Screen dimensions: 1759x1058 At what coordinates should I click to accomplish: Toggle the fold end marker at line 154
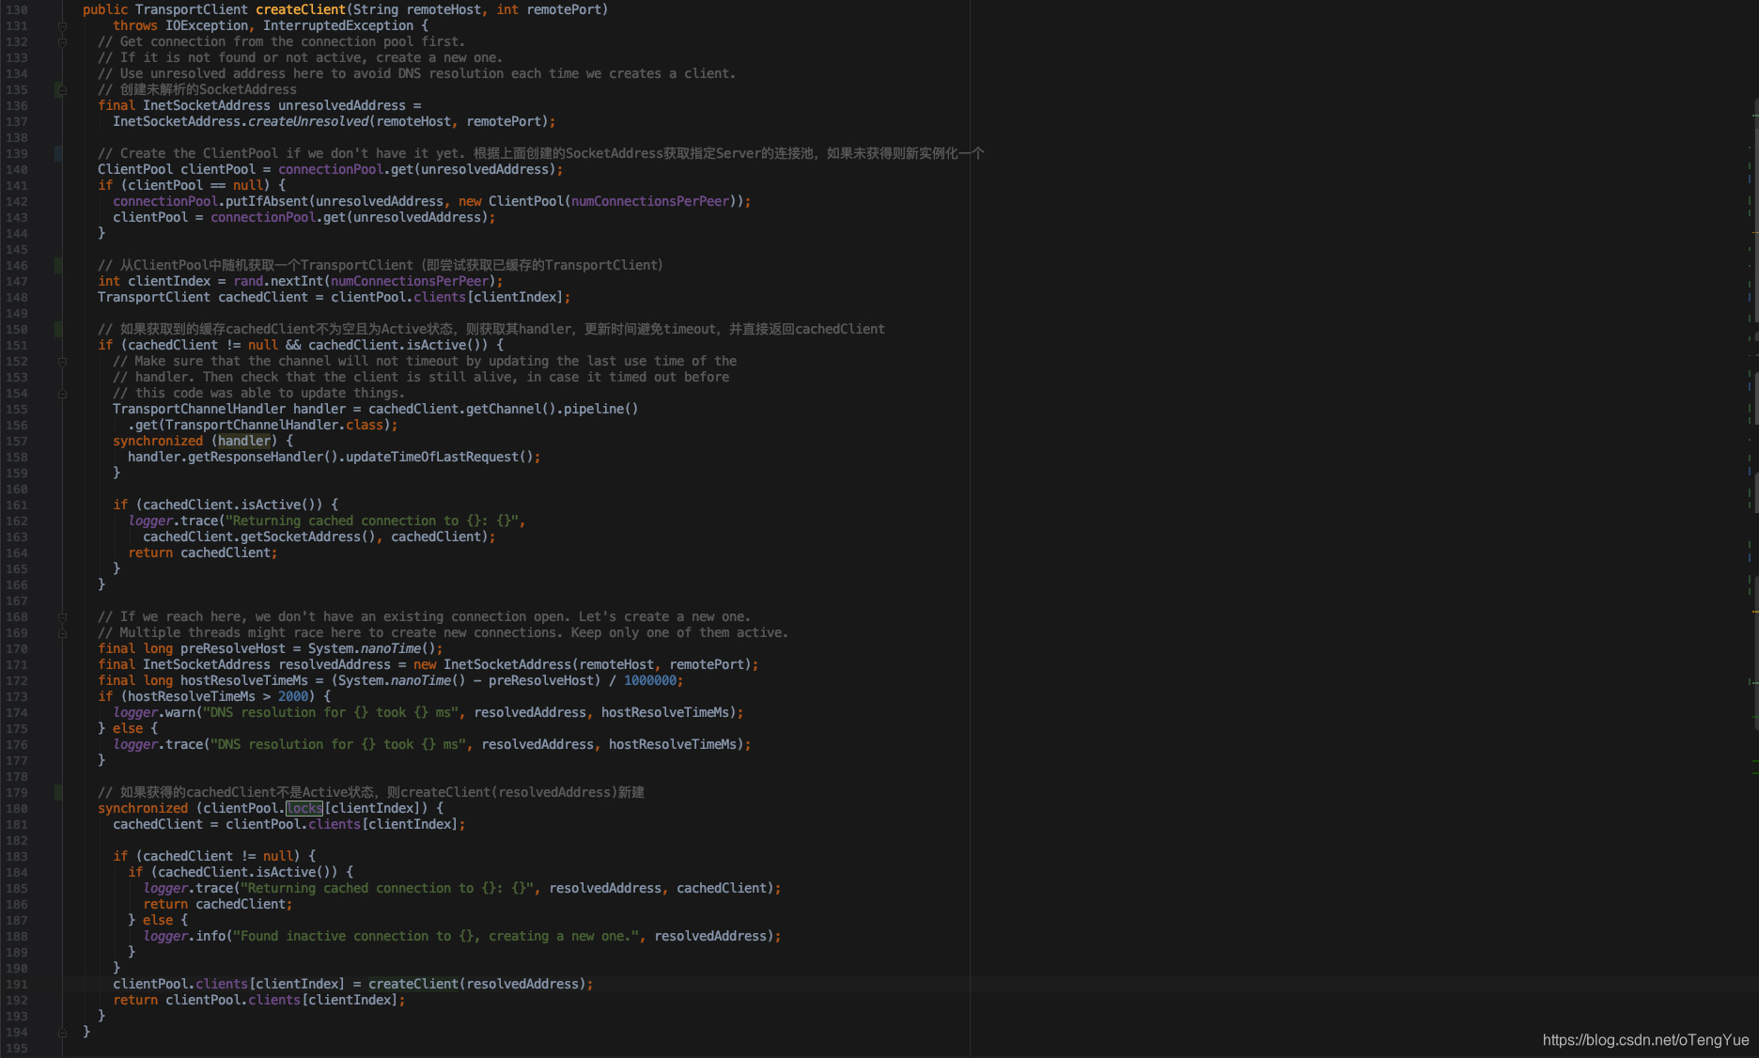(62, 394)
